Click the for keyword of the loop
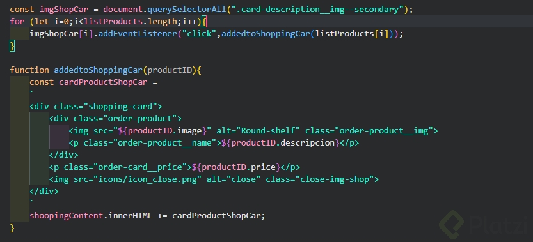The height and width of the screenshot is (242, 533). click(x=17, y=22)
